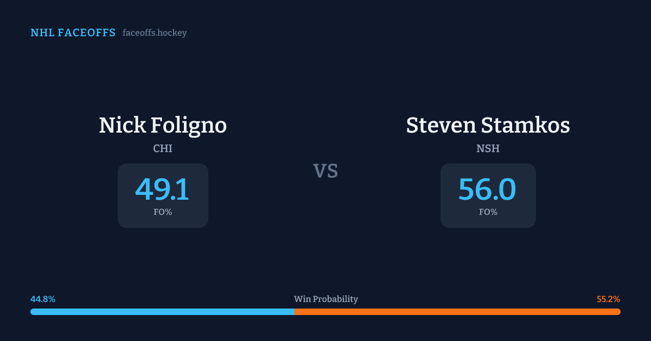Click the 55.2% win probability figure
This screenshot has width=651, height=341.
[608, 299]
